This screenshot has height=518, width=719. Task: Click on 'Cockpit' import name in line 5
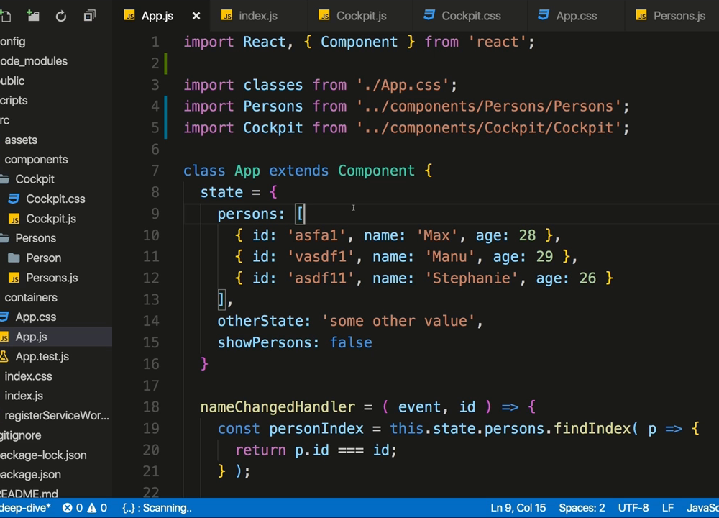273,127
